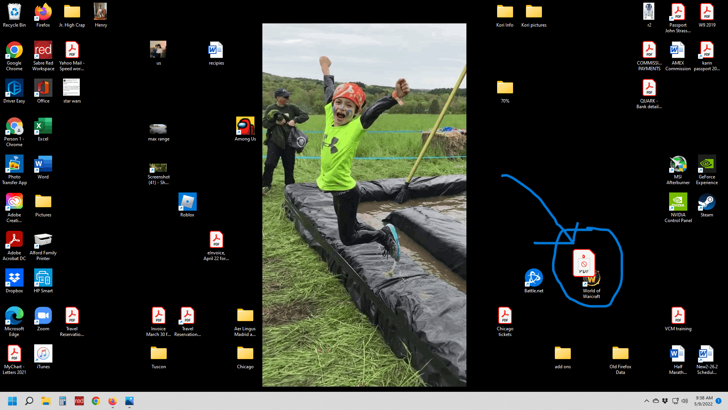This screenshot has width=728, height=410.
Task: Launch Firefox from the desktop shortcut
Action: coord(43,15)
